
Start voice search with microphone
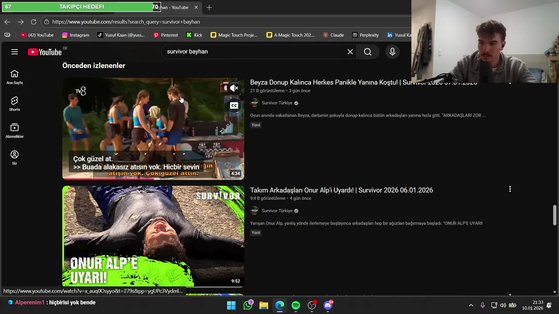pos(392,52)
